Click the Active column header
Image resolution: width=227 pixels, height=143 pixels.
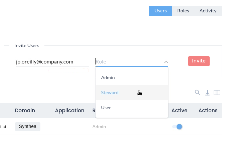(179, 110)
